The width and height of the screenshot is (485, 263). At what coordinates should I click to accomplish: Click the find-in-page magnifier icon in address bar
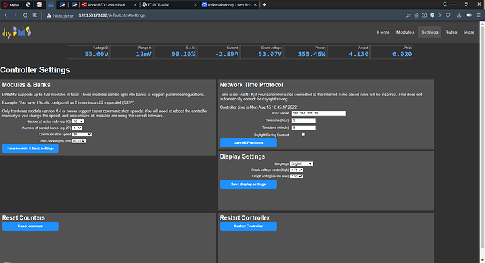pyautogui.click(x=408, y=15)
